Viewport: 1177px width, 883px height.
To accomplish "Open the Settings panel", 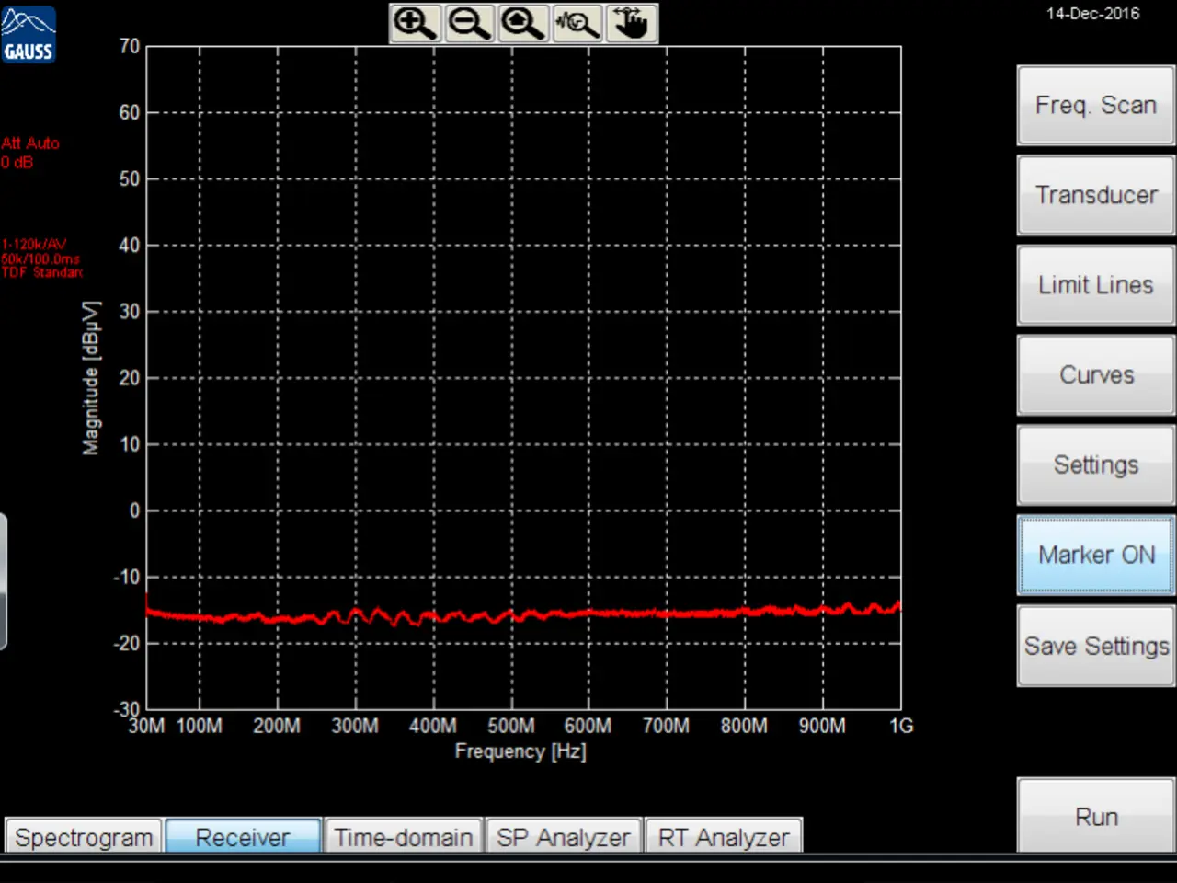I will 1095,465.
